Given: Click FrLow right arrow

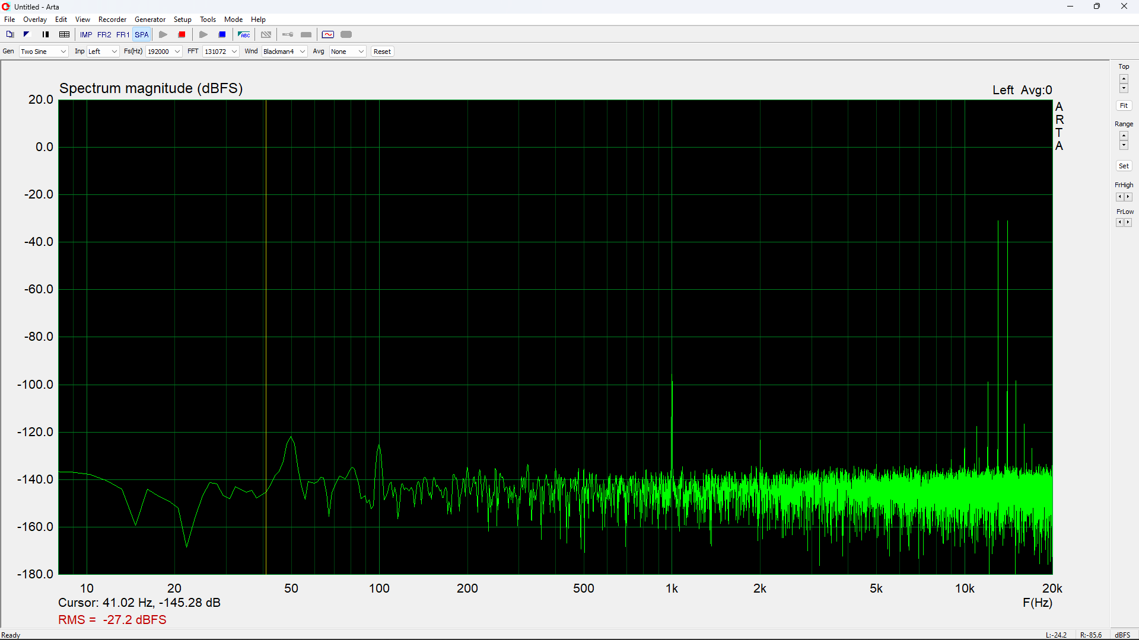Looking at the screenshot, I should tap(1128, 223).
